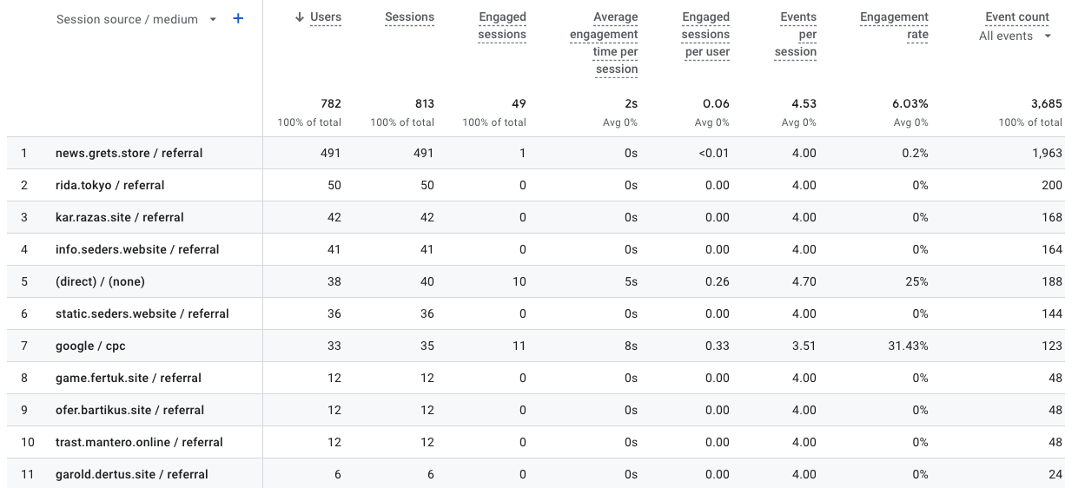
Task: Select the news.grets.store / referral row
Action: pyautogui.click(x=129, y=154)
